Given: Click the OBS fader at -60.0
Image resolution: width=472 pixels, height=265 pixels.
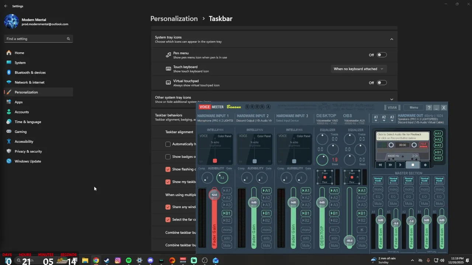Looking at the screenshot, I should point(349,240).
